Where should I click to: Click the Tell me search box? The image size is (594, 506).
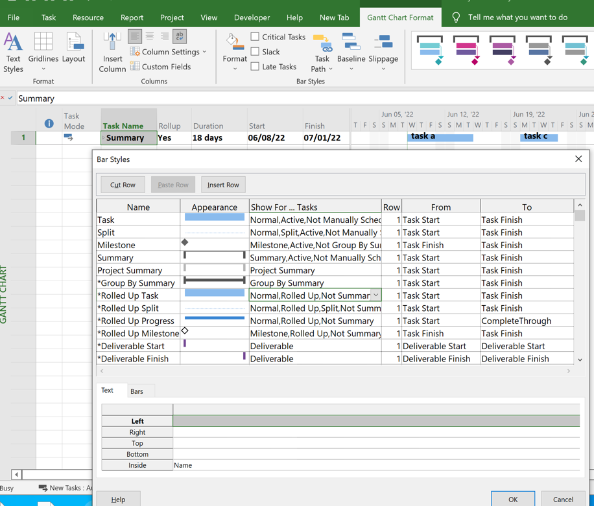[517, 17]
